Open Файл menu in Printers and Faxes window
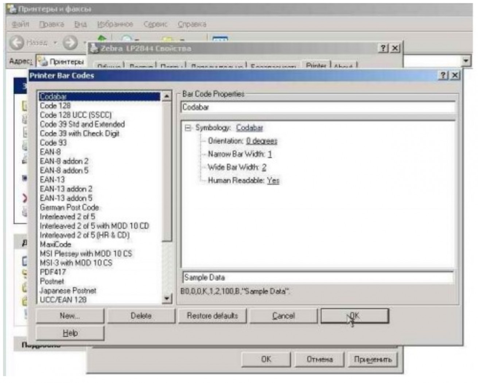478x383 pixels. pos(20,24)
